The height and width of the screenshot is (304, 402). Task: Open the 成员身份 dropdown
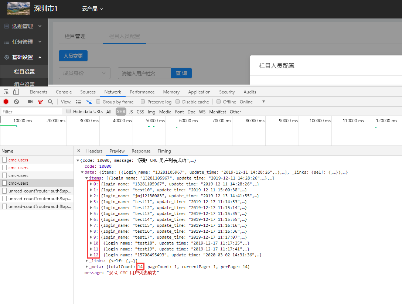click(x=84, y=73)
